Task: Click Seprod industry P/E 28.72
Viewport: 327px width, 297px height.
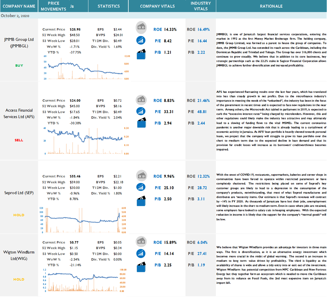Action: click(202, 188)
